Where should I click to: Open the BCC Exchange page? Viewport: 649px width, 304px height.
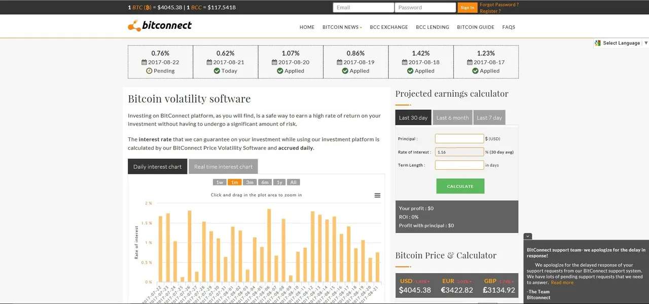389,27
